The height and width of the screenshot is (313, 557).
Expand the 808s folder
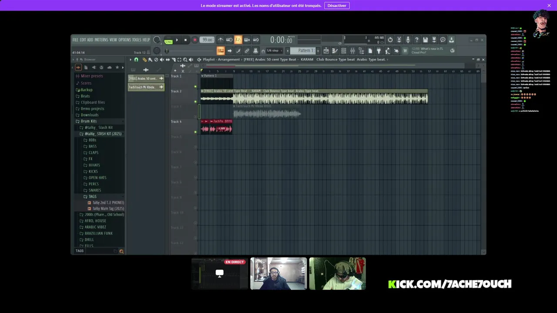(92, 140)
